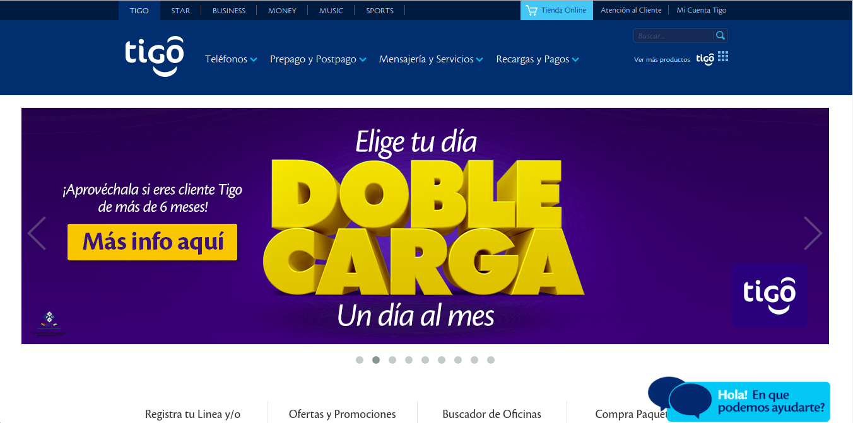Screen dimensions: 853x423
Task: Select the third carousel dot
Action: 392,360
